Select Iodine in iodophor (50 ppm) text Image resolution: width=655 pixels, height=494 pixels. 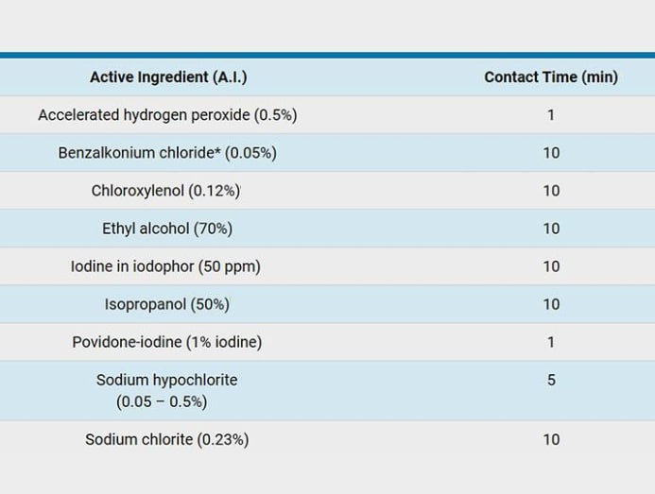(165, 266)
